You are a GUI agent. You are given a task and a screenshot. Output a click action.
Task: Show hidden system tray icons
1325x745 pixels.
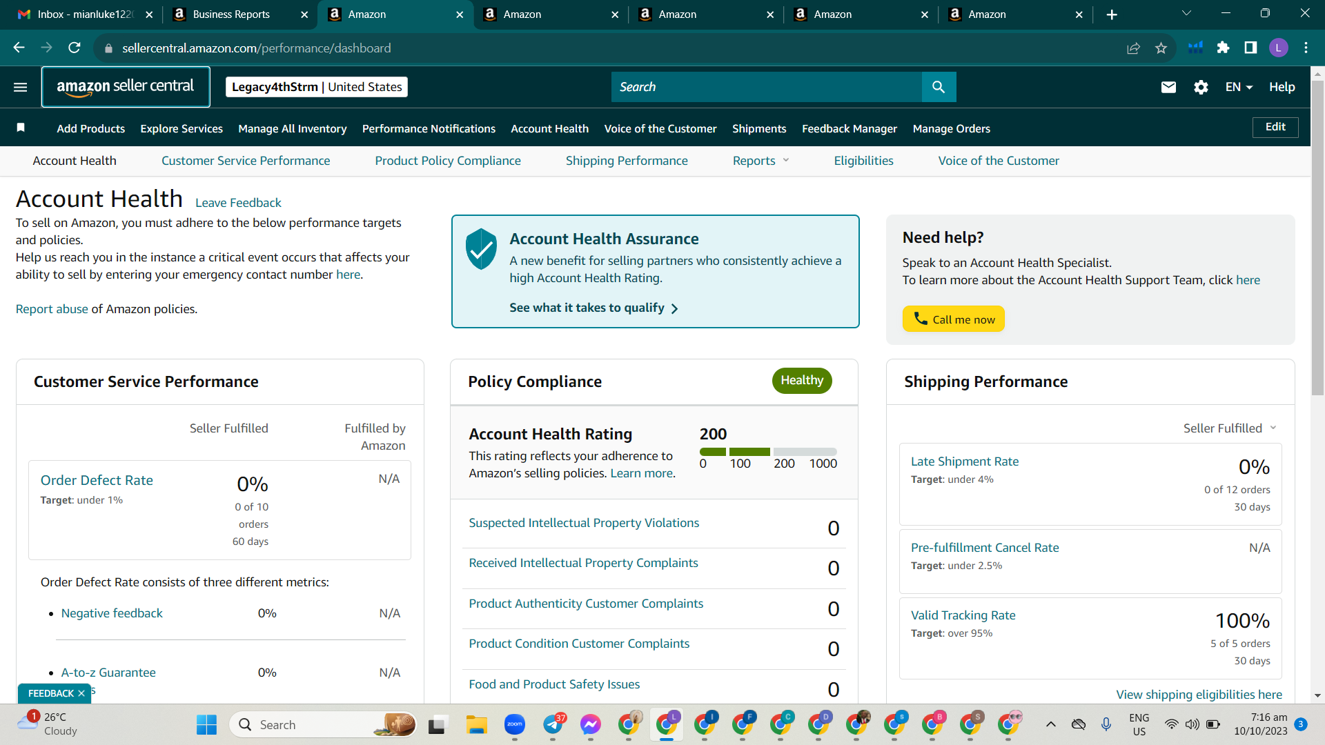(1051, 724)
